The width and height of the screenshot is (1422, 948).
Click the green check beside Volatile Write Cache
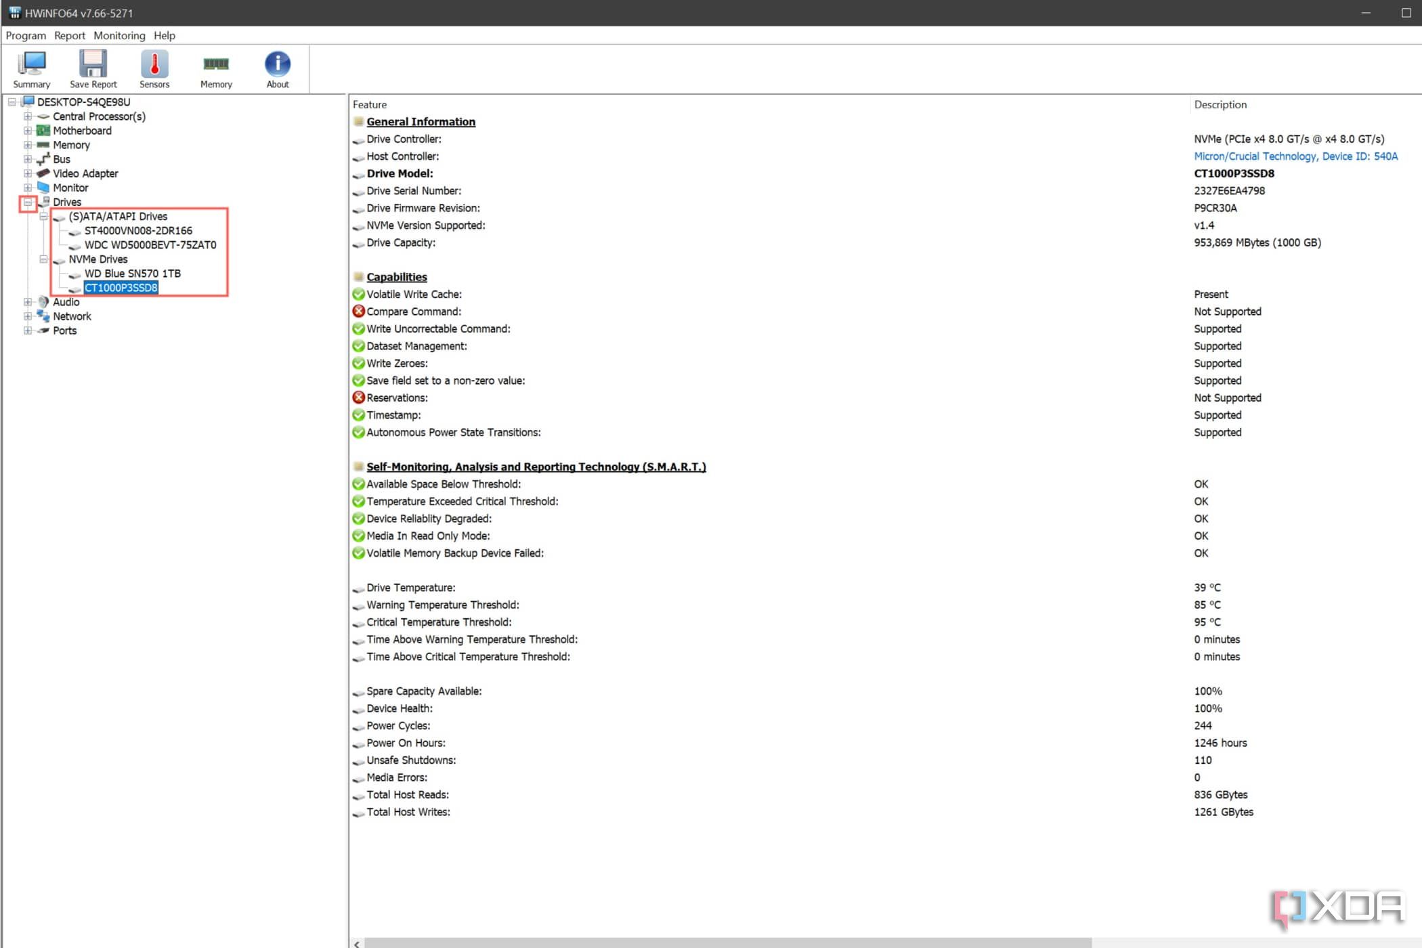pyautogui.click(x=359, y=294)
